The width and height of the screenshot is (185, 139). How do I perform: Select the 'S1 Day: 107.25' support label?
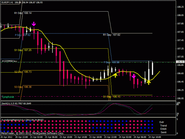coord(23,50)
